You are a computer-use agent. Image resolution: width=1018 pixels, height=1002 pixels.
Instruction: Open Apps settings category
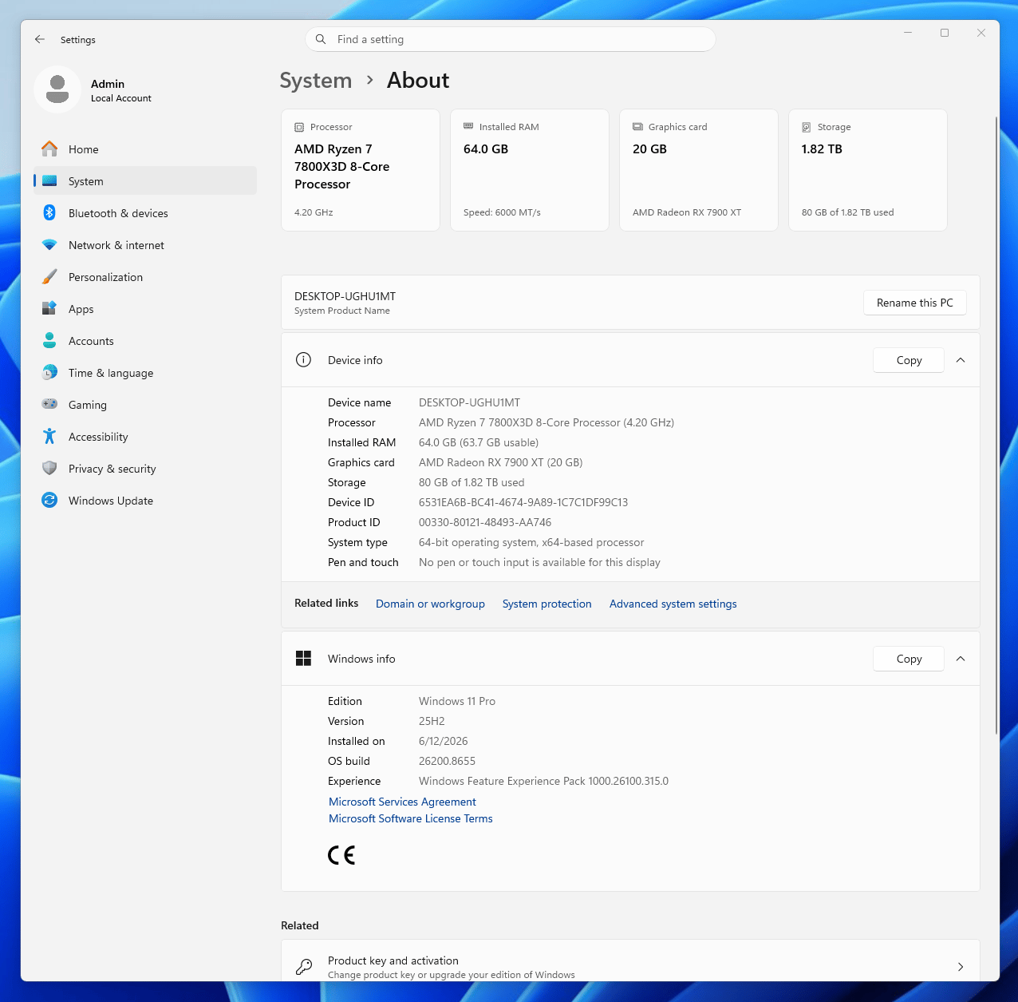click(145, 309)
